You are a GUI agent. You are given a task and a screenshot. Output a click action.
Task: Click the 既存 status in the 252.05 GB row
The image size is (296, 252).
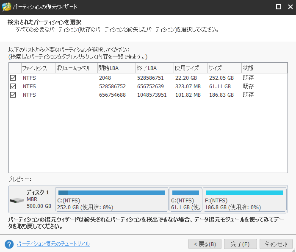click(248, 78)
